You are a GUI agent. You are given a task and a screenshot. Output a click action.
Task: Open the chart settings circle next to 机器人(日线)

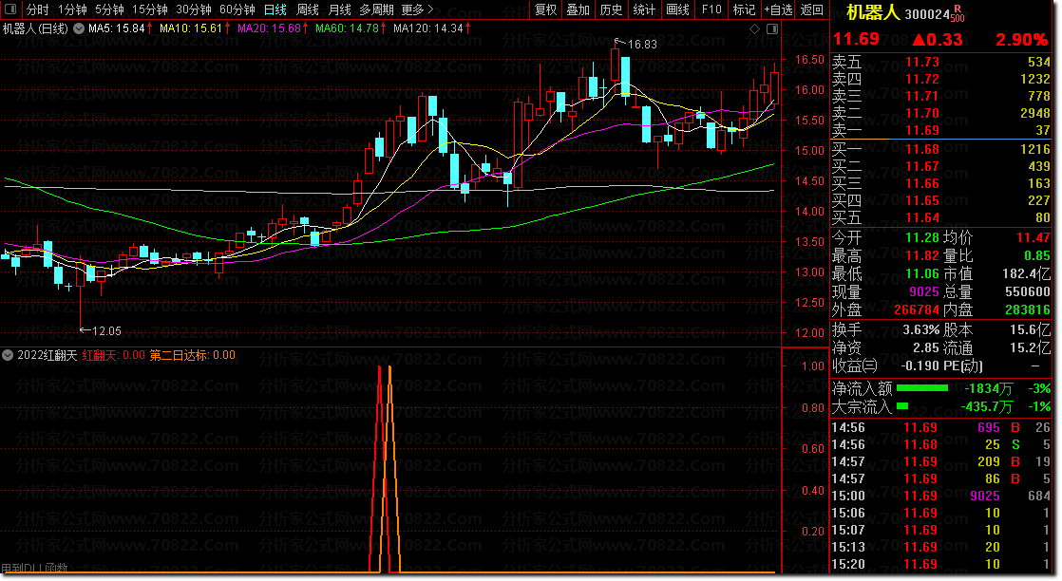(x=79, y=28)
